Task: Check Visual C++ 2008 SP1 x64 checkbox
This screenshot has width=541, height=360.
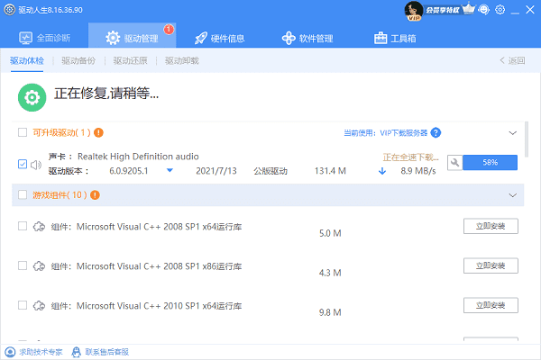Action: (x=23, y=226)
